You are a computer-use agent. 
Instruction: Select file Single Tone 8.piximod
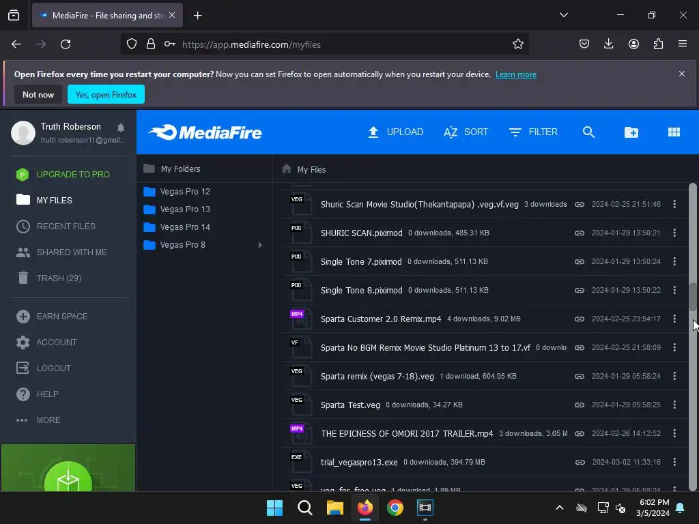(x=362, y=290)
